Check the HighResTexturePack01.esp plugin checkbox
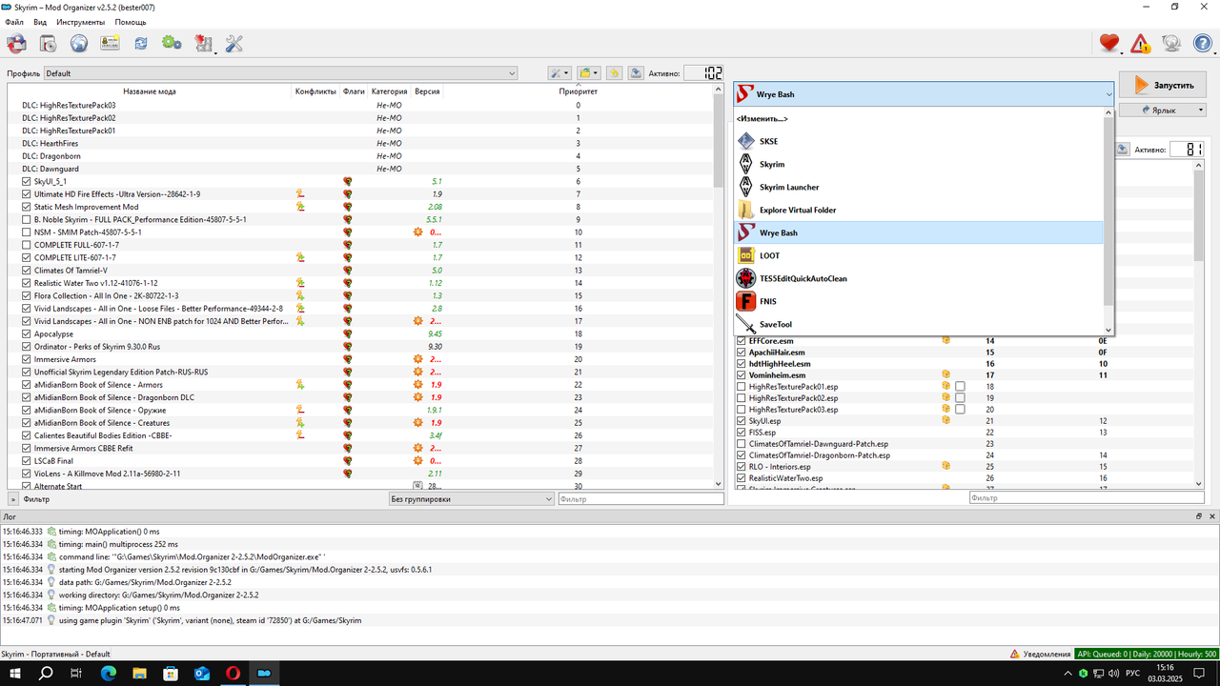 (x=742, y=387)
